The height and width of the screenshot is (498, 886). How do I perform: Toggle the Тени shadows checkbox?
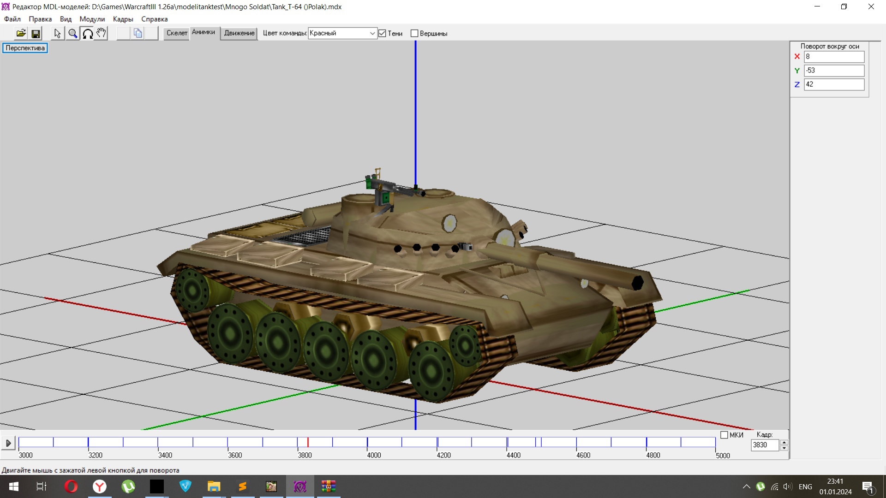point(382,33)
